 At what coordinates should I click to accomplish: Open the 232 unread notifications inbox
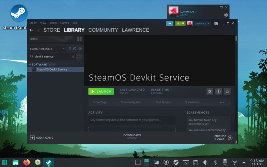point(180,23)
